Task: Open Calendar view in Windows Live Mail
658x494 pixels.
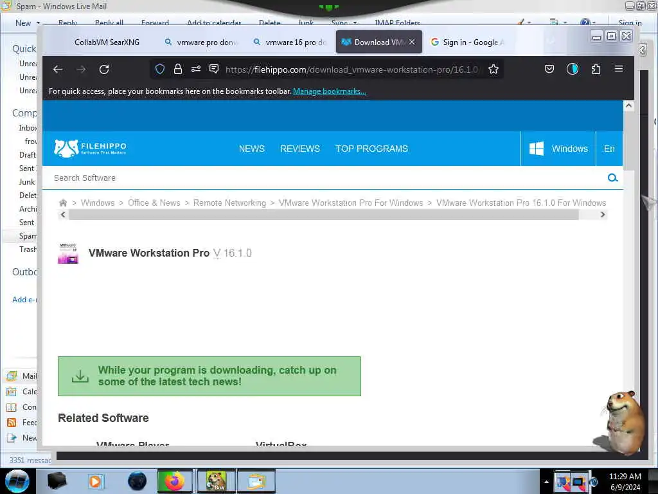Action: pos(22,392)
